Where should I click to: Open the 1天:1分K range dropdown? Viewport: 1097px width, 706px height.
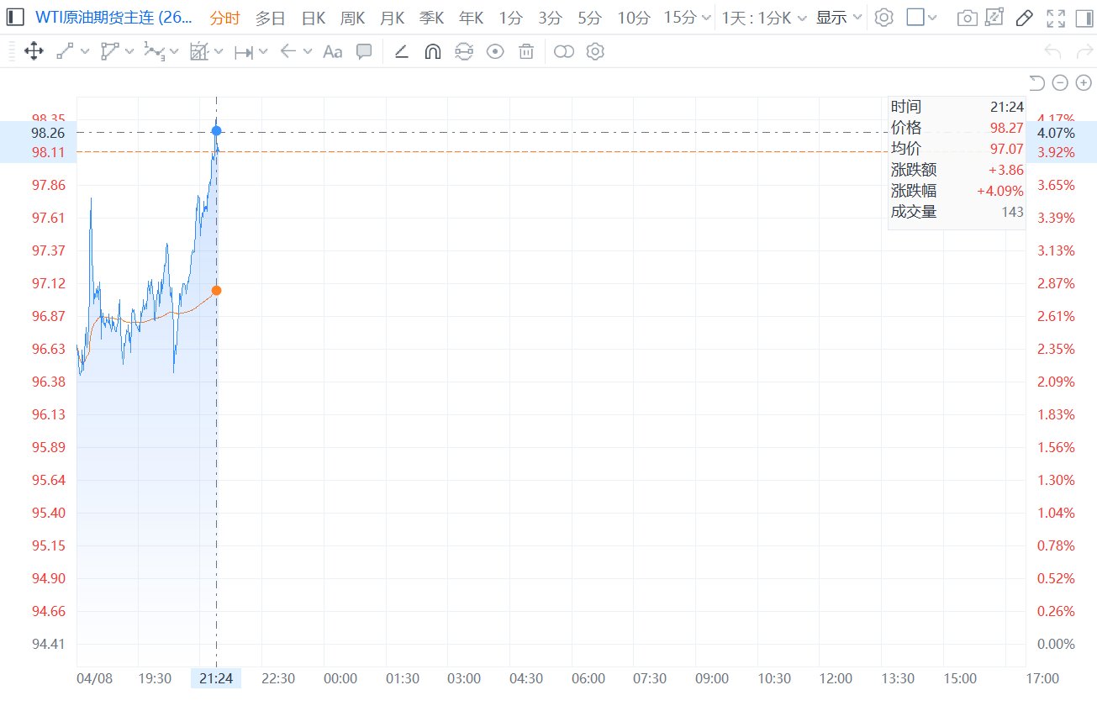pos(764,17)
